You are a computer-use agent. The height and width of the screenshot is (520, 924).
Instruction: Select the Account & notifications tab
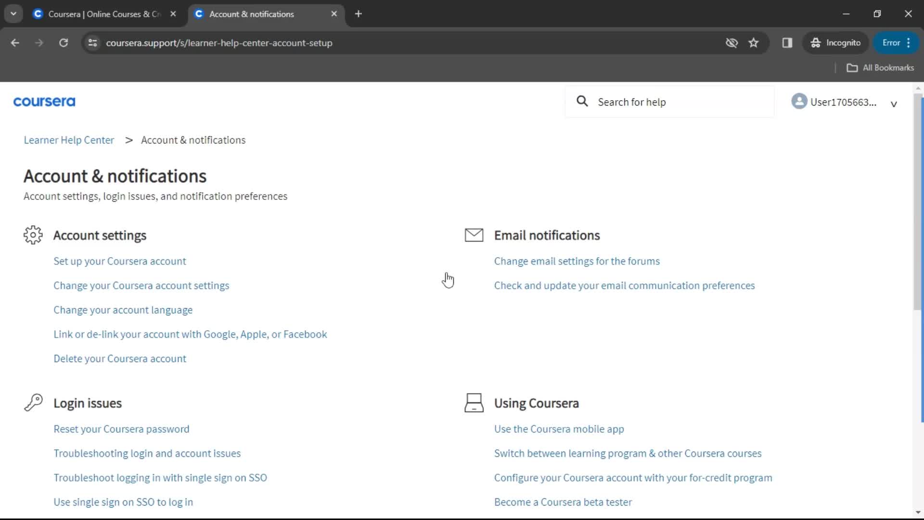click(x=266, y=14)
